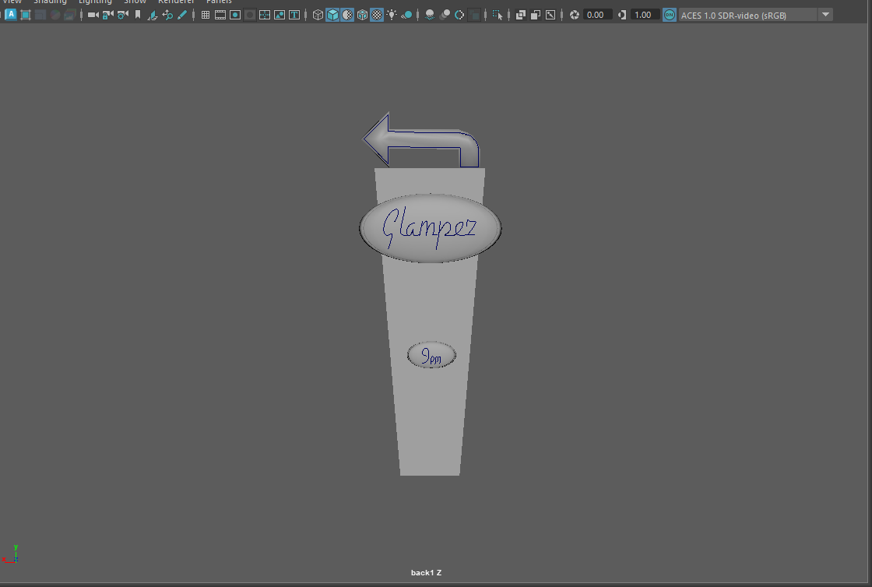Open the Shading panel menu
Screen dimensions: 872x587
click(50, 2)
